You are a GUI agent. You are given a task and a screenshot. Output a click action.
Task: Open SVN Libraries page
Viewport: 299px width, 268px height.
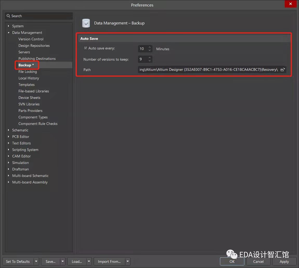click(x=29, y=104)
